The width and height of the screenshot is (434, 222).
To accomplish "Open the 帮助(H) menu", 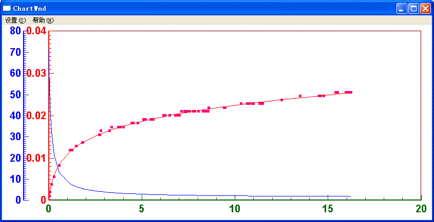I will 43,20.
